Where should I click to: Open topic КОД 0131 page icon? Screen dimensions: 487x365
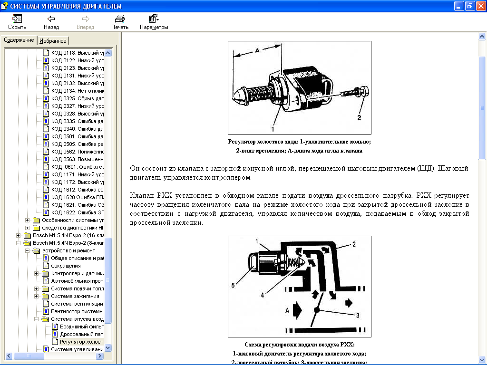[x=46, y=76]
